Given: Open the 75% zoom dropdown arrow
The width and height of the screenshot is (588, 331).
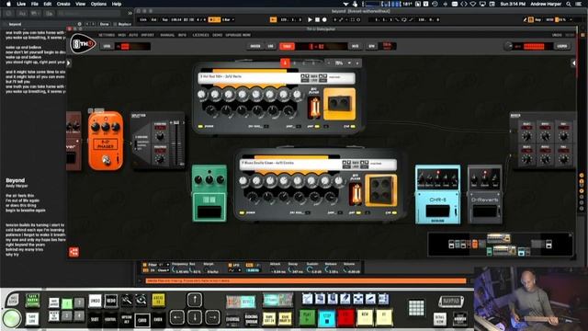Looking at the screenshot, I should (x=349, y=63).
